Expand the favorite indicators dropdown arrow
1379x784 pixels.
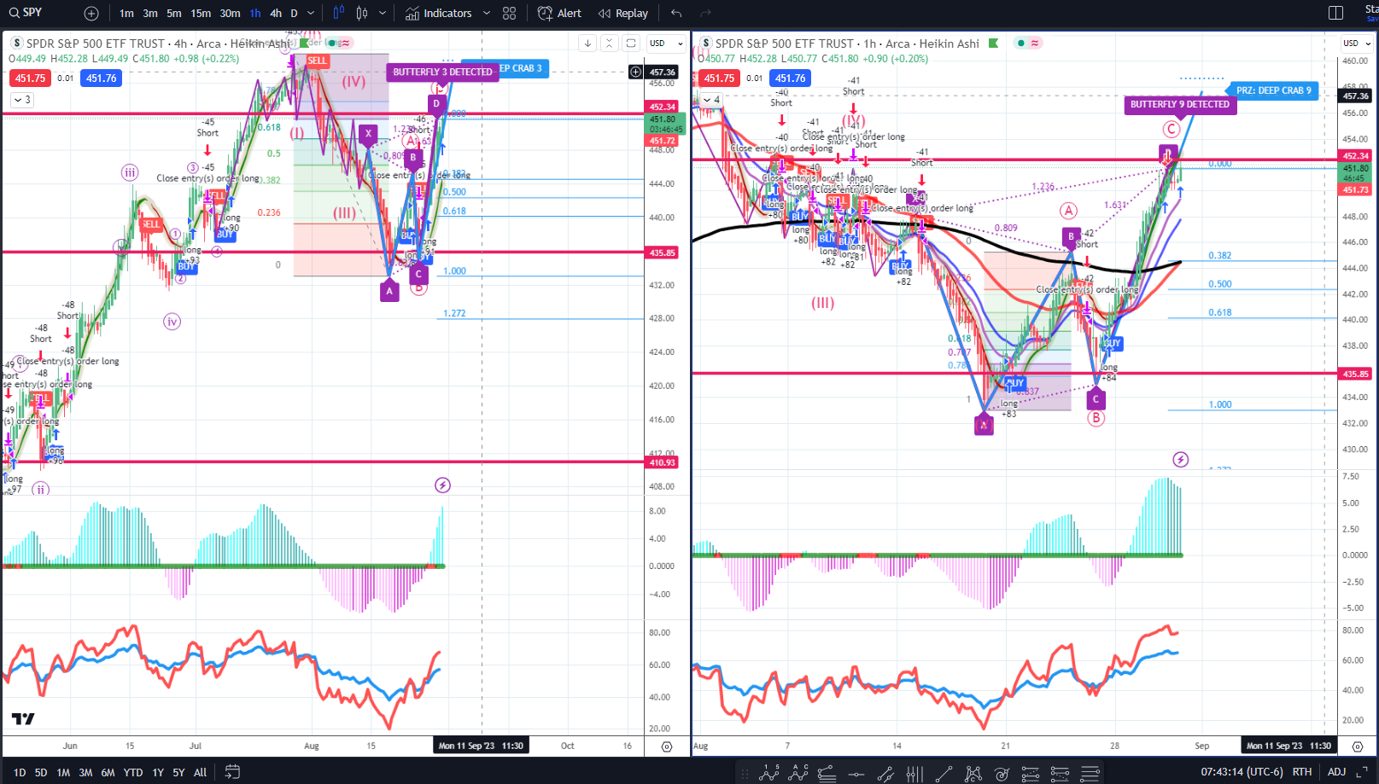pyautogui.click(x=487, y=14)
